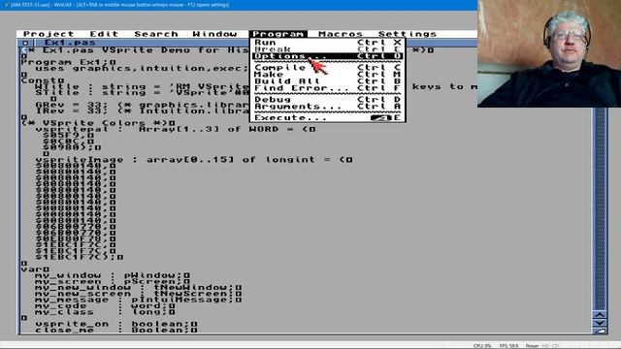Click the webcam video overlay
621x349 pixels.
click(x=549, y=53)
